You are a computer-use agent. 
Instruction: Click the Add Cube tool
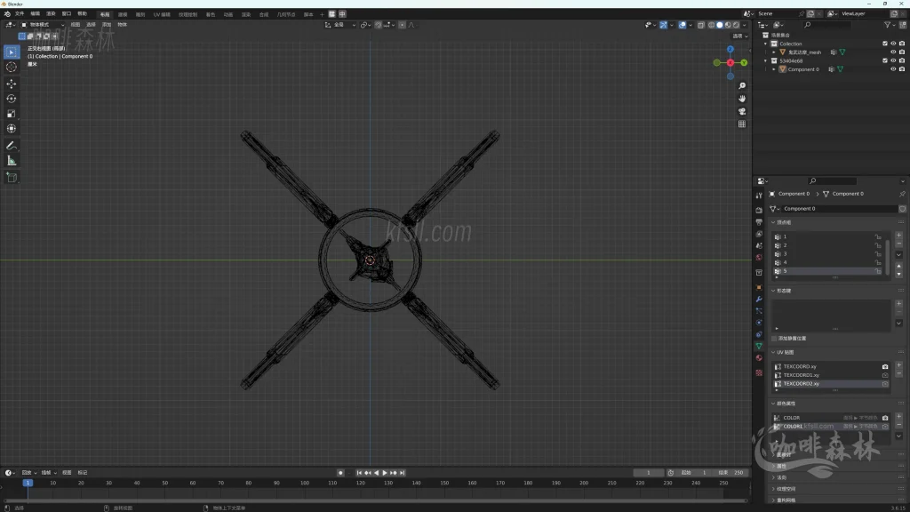click(12, 177)
